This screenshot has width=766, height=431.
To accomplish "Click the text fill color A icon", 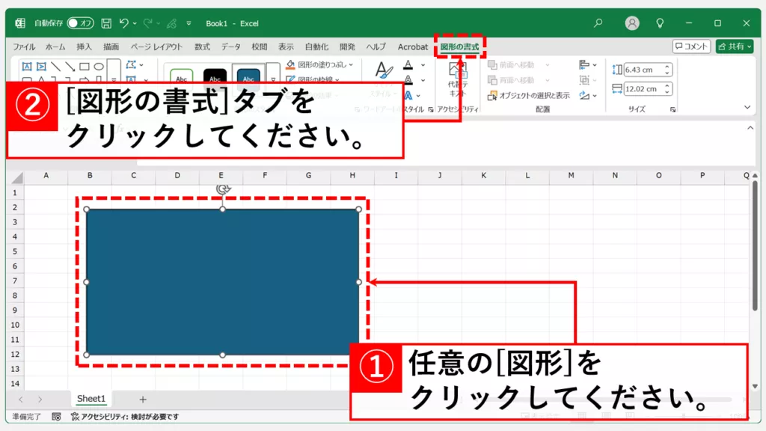I will coord(408,64).
